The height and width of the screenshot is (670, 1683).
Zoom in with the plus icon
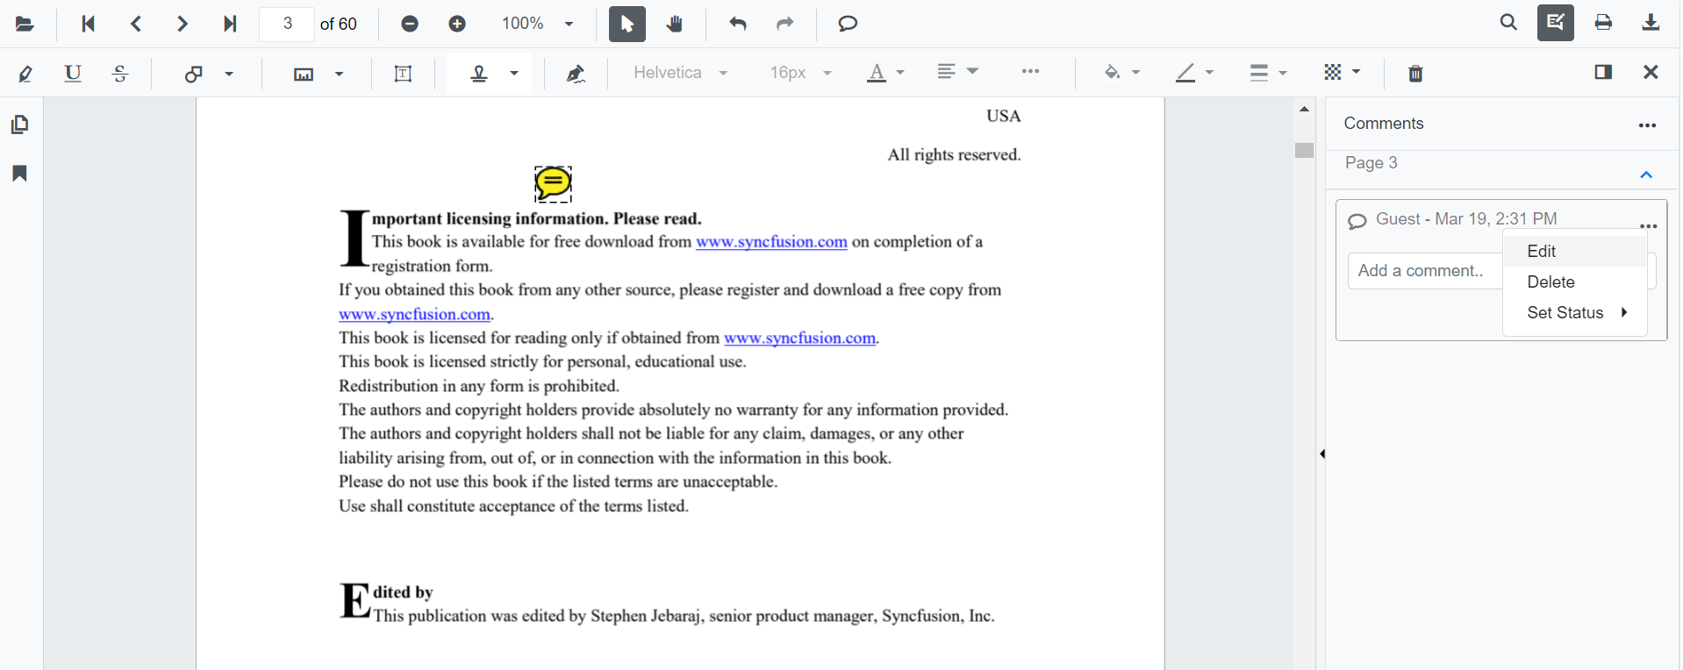(x=457, y=24)
